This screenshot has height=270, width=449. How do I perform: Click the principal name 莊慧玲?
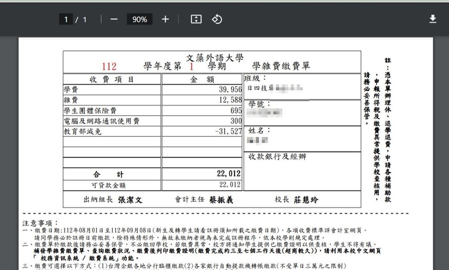pos(306,200)
